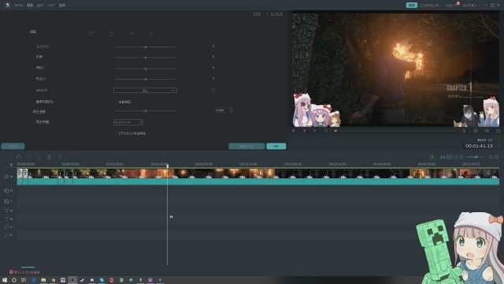Click the flip vertical icon

coord(151,33)
